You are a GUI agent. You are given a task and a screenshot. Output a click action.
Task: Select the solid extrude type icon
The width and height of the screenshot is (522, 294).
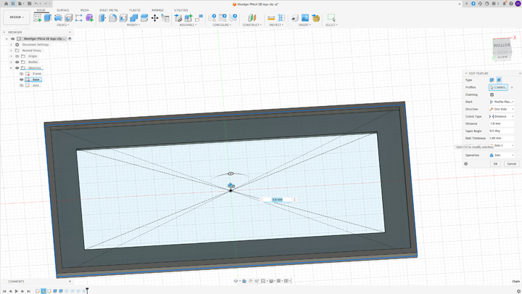coord(492,80)
